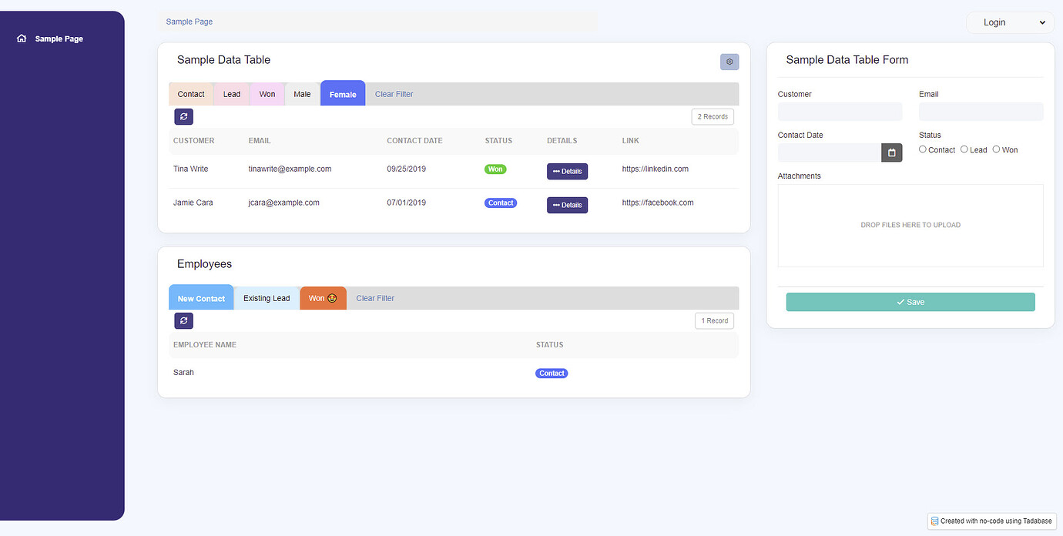Select the Won emoji tab in Employees
The image size is (1063, 536).
[x=323, y=298]
